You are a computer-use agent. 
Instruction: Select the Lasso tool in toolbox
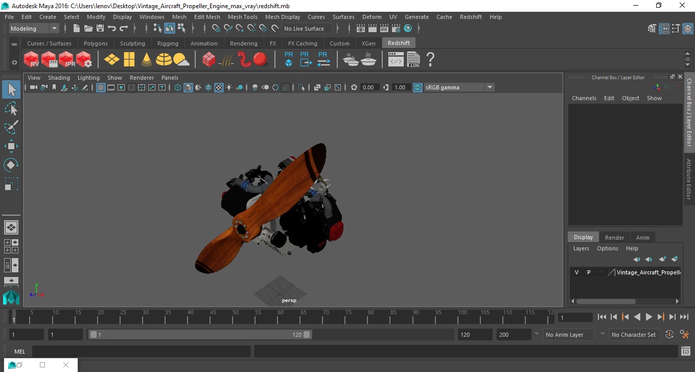[x=11, y=108]
